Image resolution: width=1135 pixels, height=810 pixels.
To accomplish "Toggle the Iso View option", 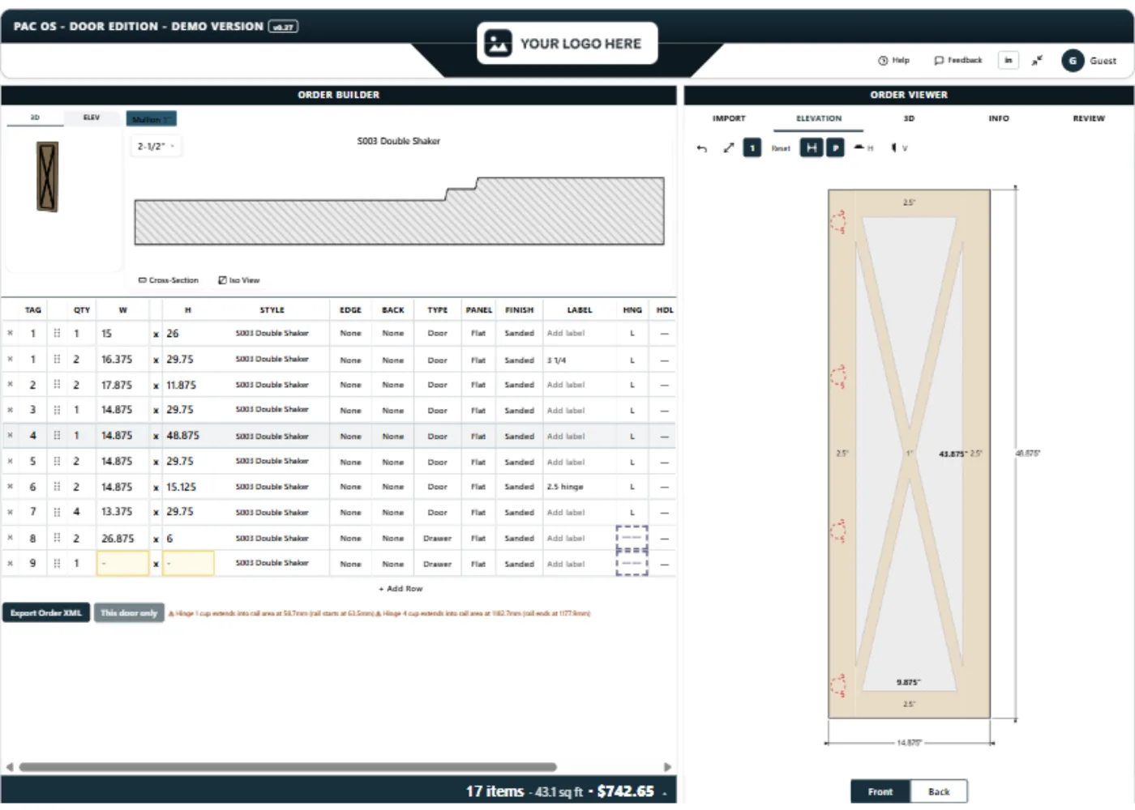I will pyautogui.click(x=239, y=280).
